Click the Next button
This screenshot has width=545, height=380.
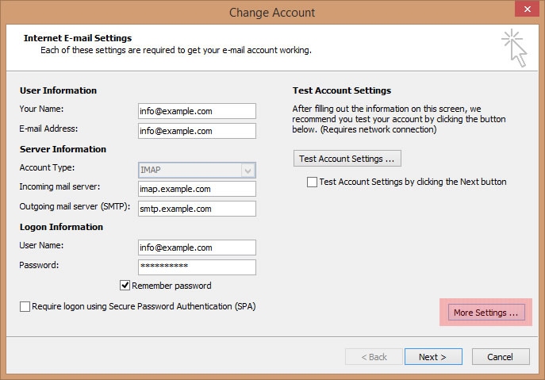pos(433,357)
